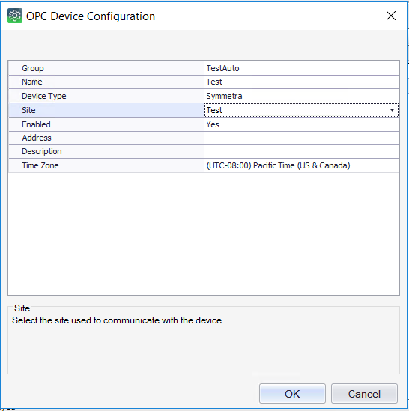Click the empty Address value field

click(x=301, y=138)
